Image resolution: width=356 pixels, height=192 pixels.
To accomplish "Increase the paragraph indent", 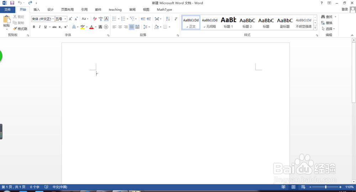I will coord(149,19).
